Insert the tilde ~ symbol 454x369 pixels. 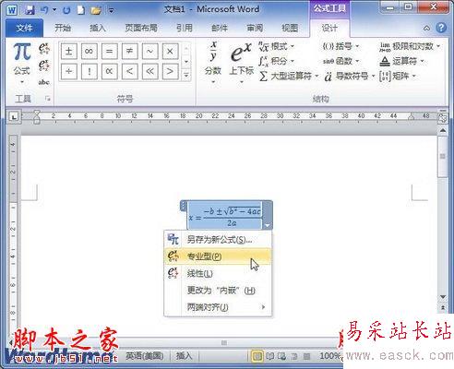point(149,51)
